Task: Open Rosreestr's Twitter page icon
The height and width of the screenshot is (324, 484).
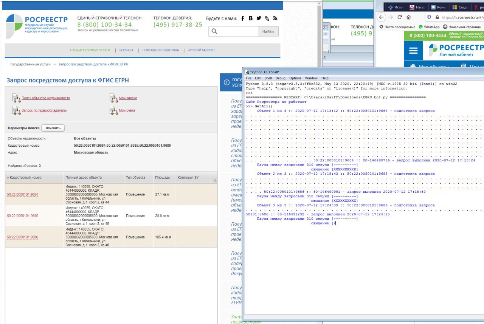Action: click(x=259, y=18)
